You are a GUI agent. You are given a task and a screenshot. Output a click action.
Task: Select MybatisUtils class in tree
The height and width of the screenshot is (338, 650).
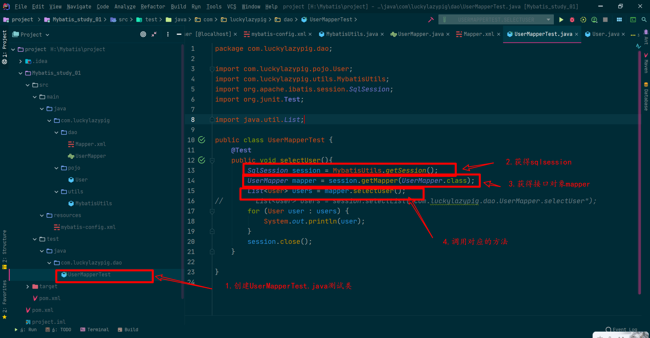click(90, 204)
